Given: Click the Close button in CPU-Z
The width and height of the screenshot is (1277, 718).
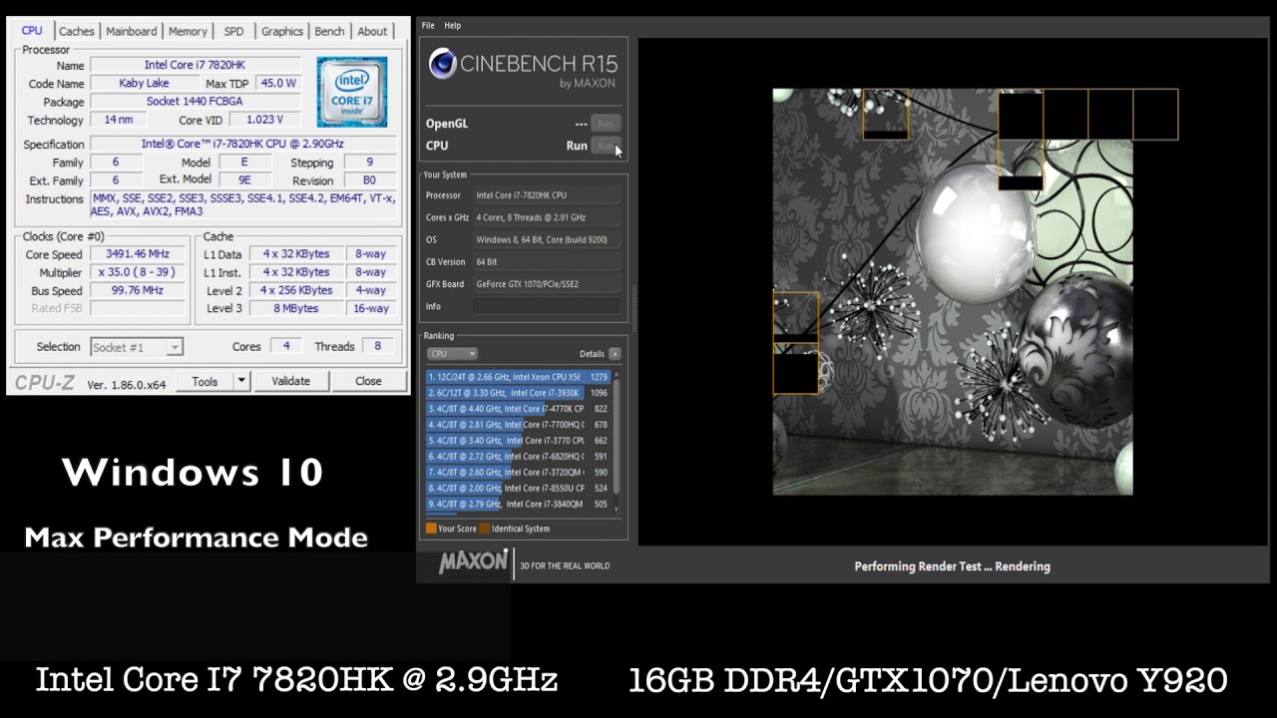Looking at the screenshot, I should (368, 381).
